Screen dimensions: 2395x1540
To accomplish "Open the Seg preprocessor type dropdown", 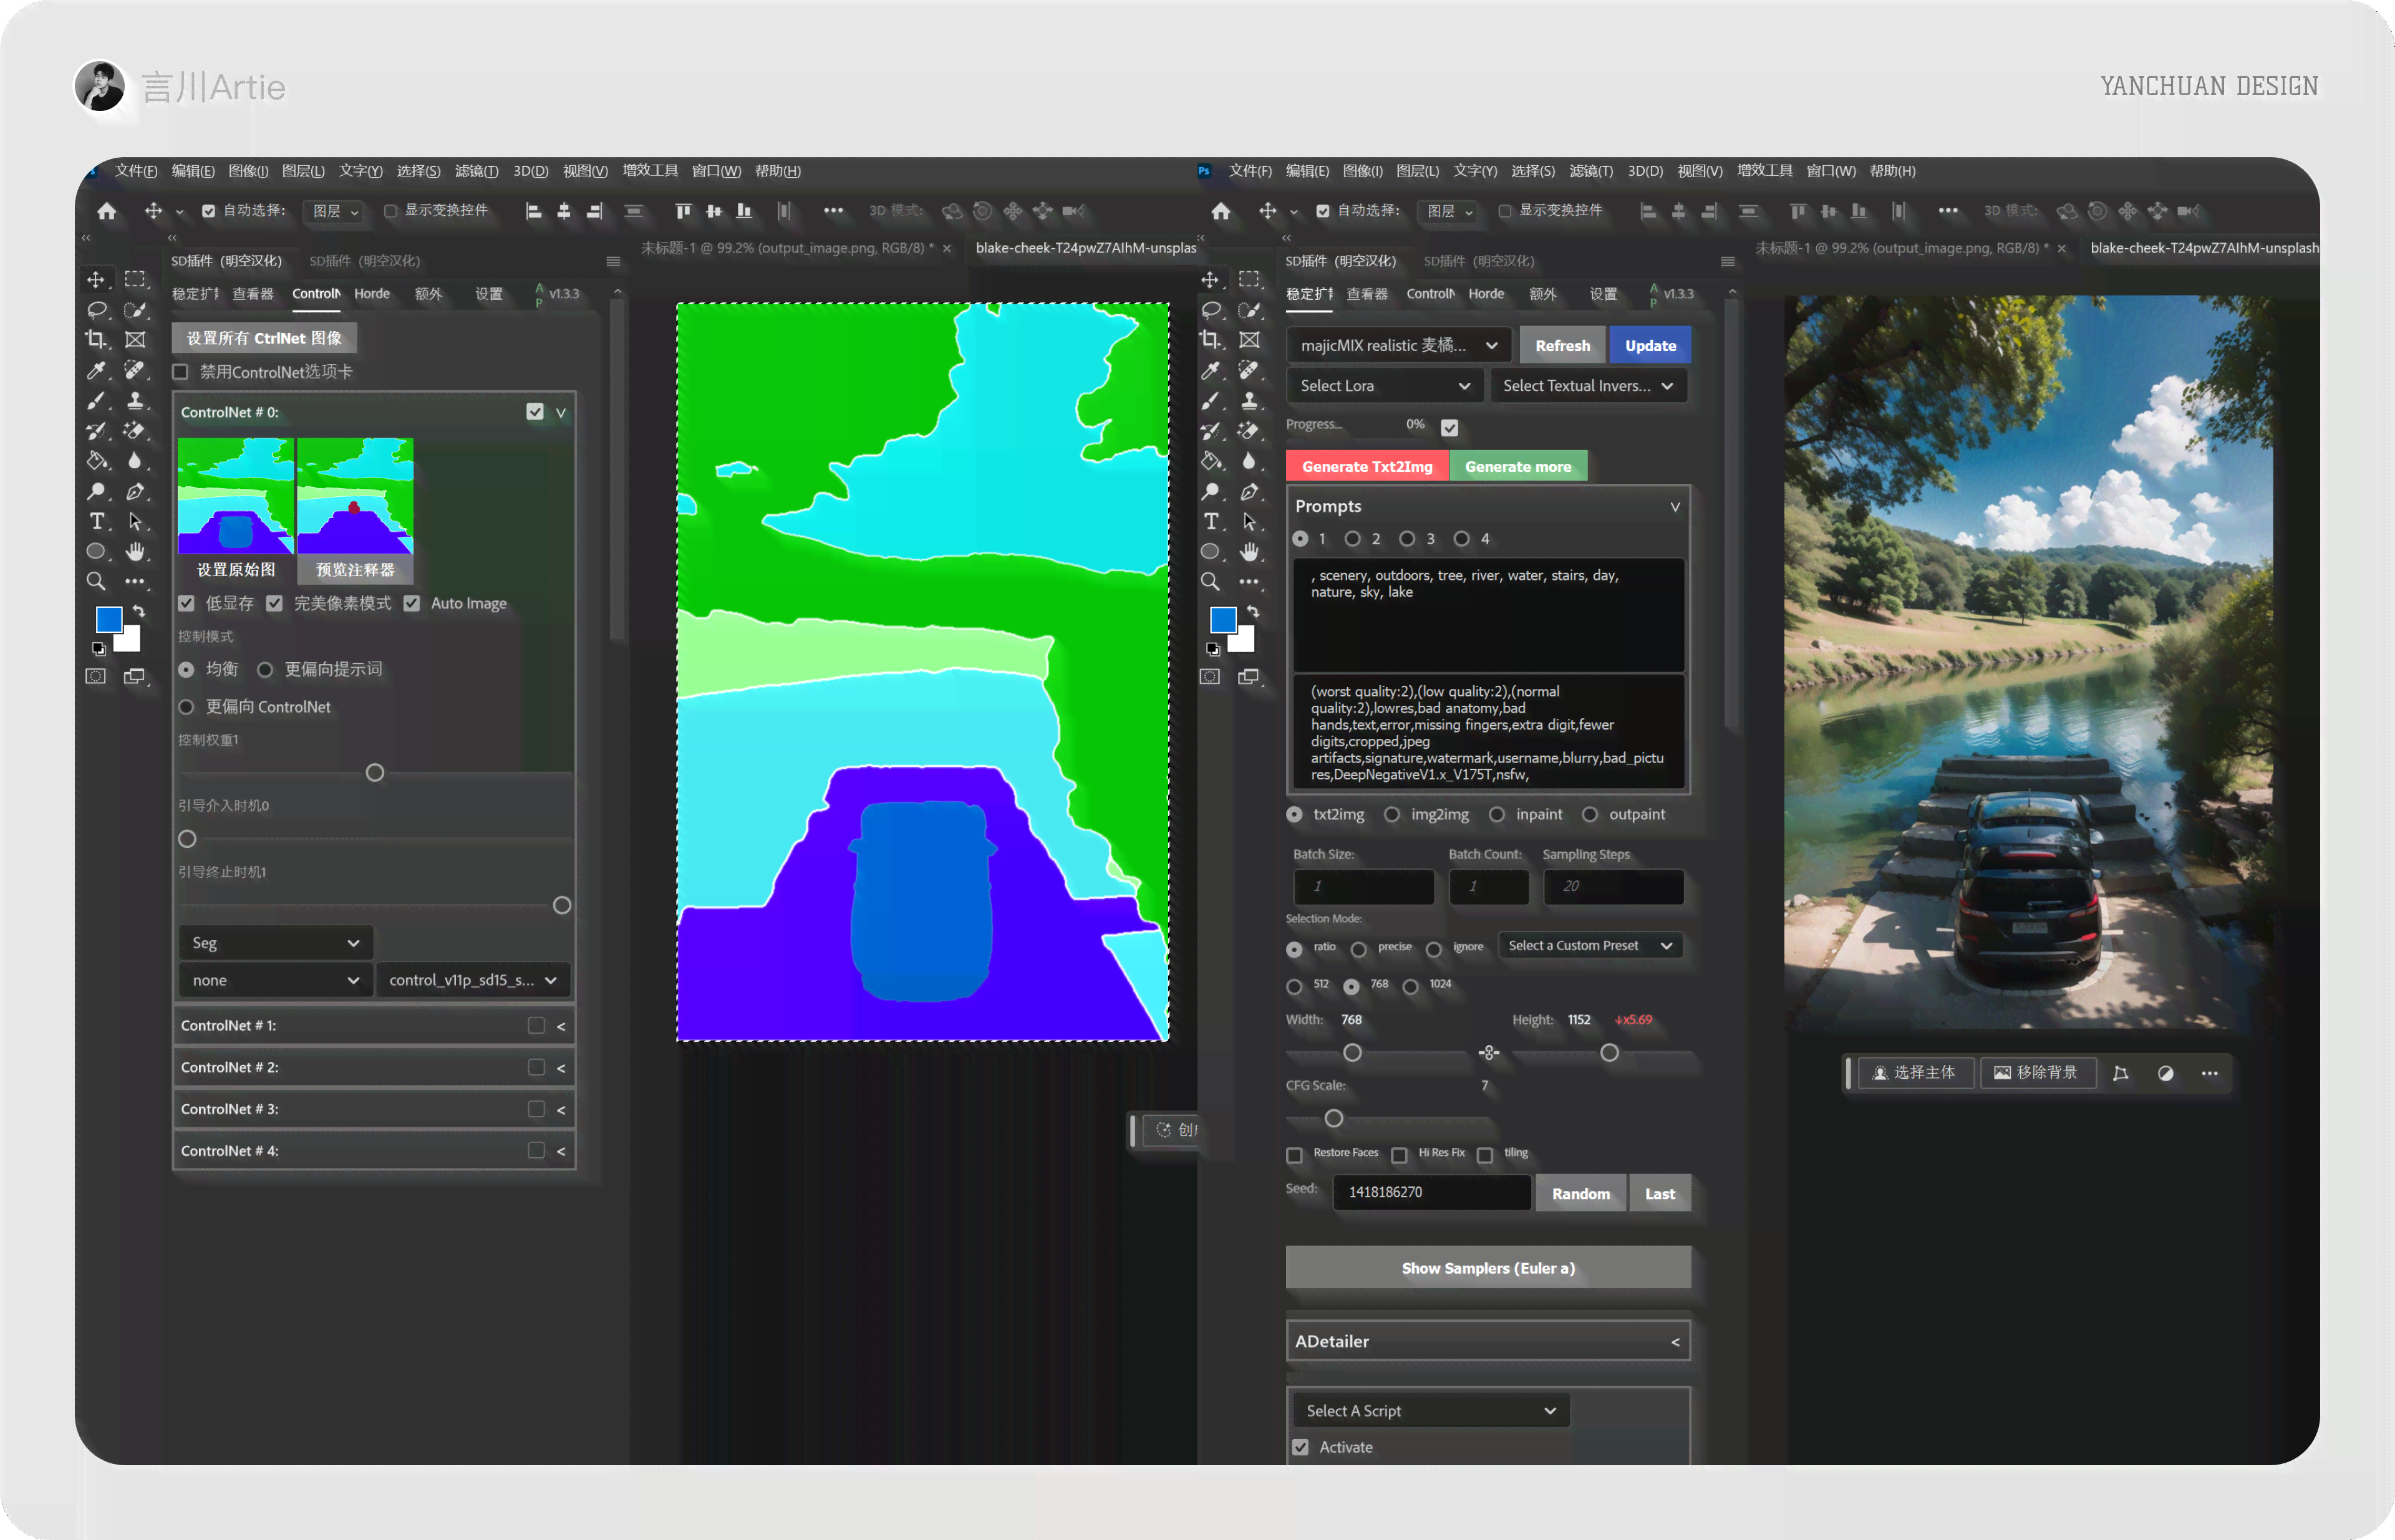I will pyautogui.click(x=276, y=943).
